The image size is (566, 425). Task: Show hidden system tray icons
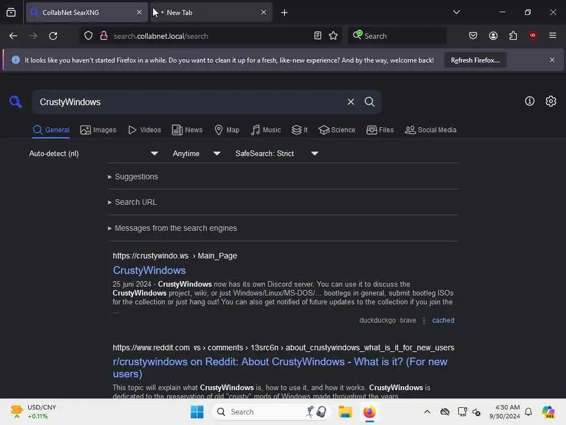tap(427, 412)
